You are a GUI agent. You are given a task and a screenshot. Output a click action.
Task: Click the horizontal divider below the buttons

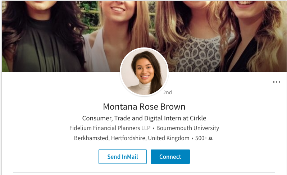144,172
